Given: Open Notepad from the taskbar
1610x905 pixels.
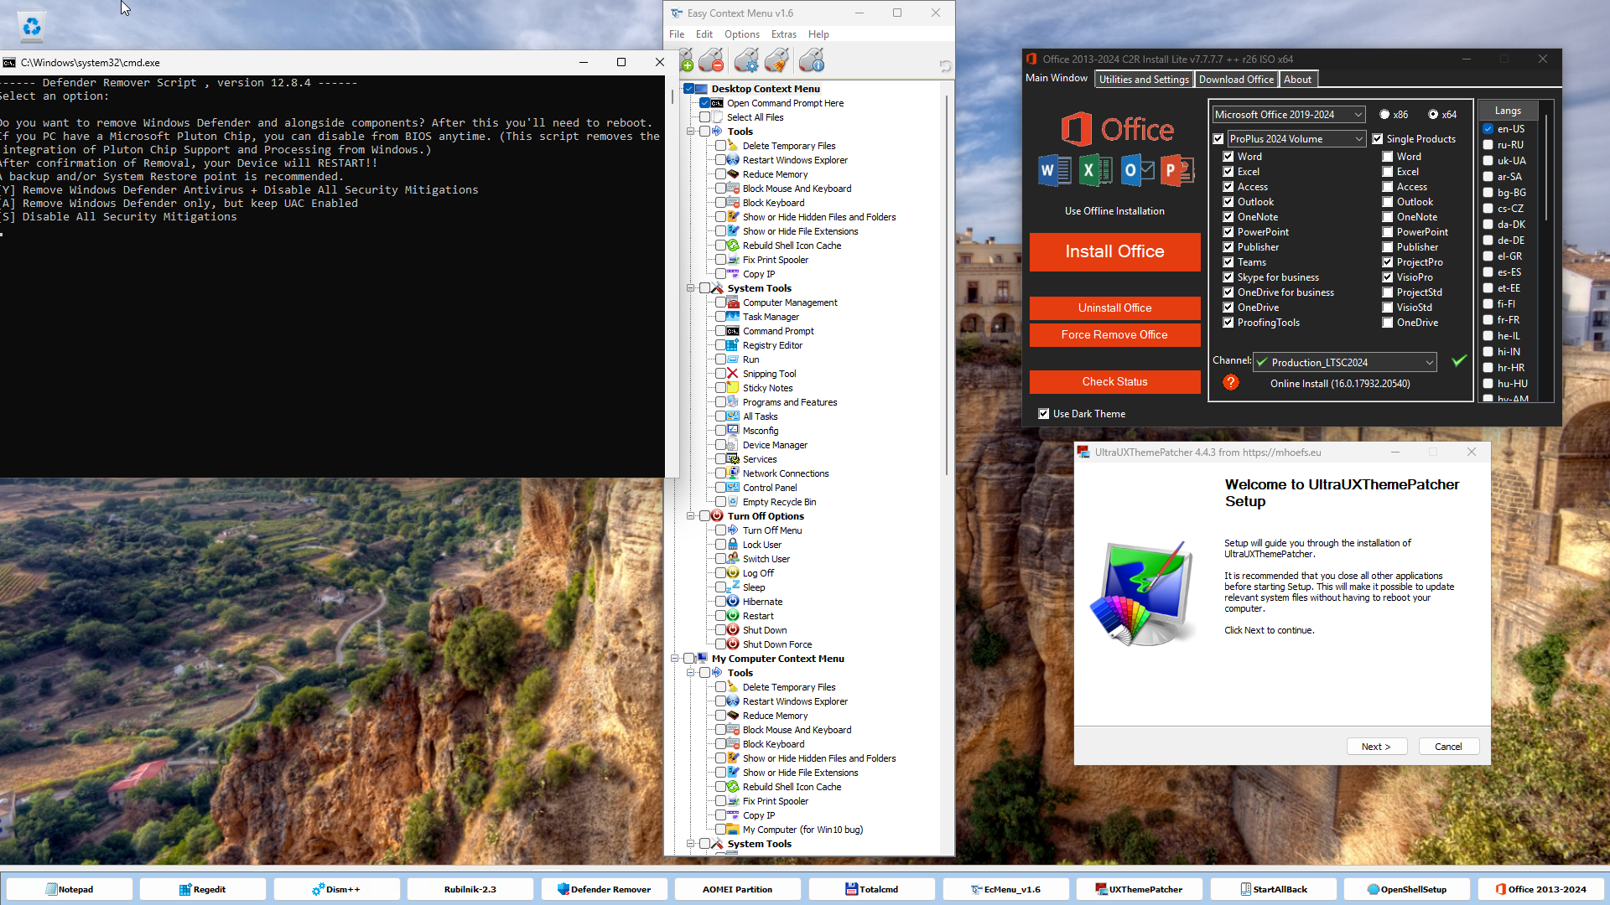Looking at the screenshot, I should (70, 889).
